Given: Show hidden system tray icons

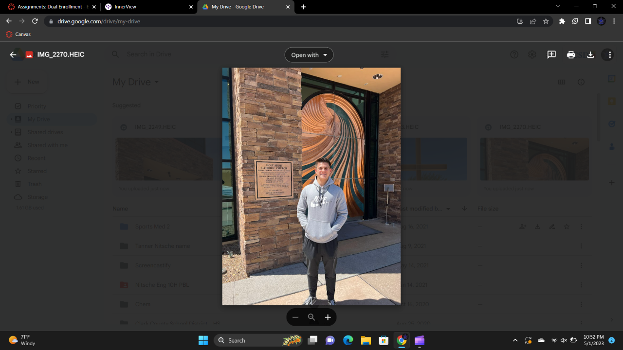Looking at the screenshot, I should [515, 340].
